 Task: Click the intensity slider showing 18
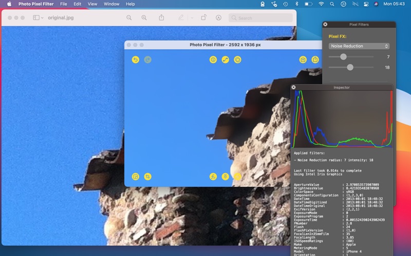click(x=351, y=68)
